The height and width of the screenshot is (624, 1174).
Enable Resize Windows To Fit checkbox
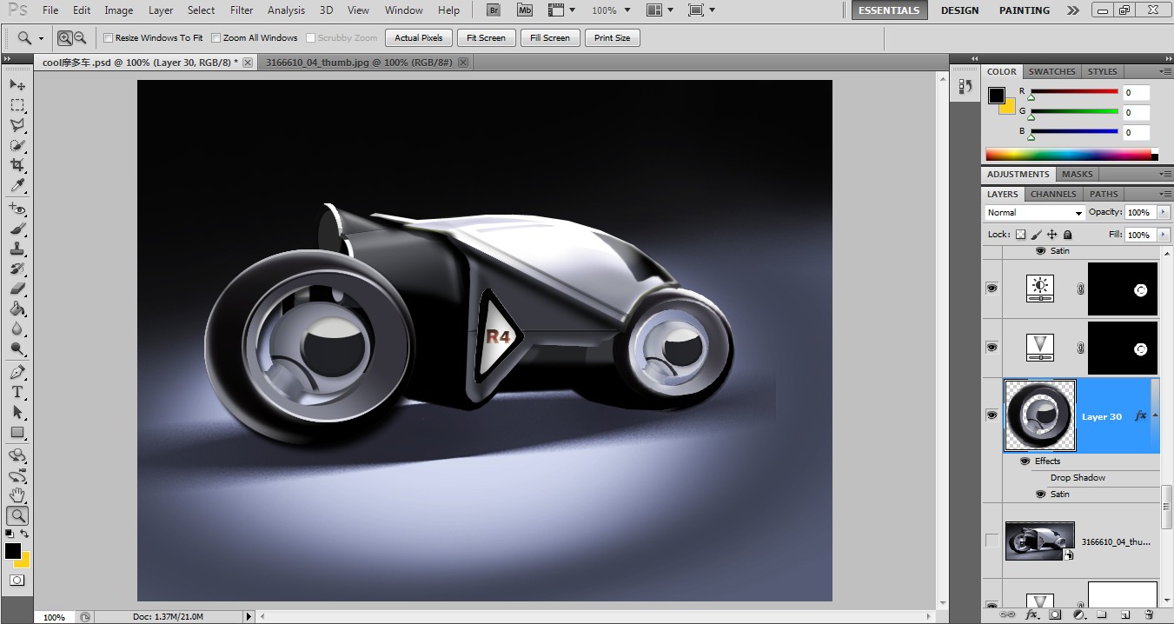coord(109,38)
